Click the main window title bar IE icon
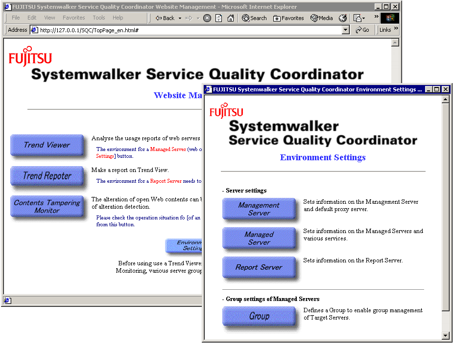The height and width of the screenshot is (343, 453). click(x=7, y=7)
